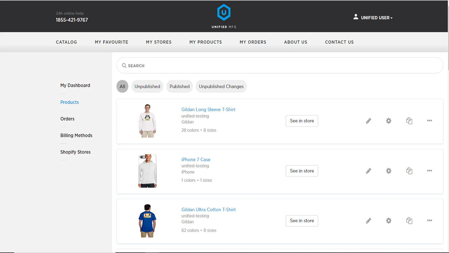Open the Catalog menu item
The width and height of the screenshot is (449, 253).
click(x=66, y=42)
